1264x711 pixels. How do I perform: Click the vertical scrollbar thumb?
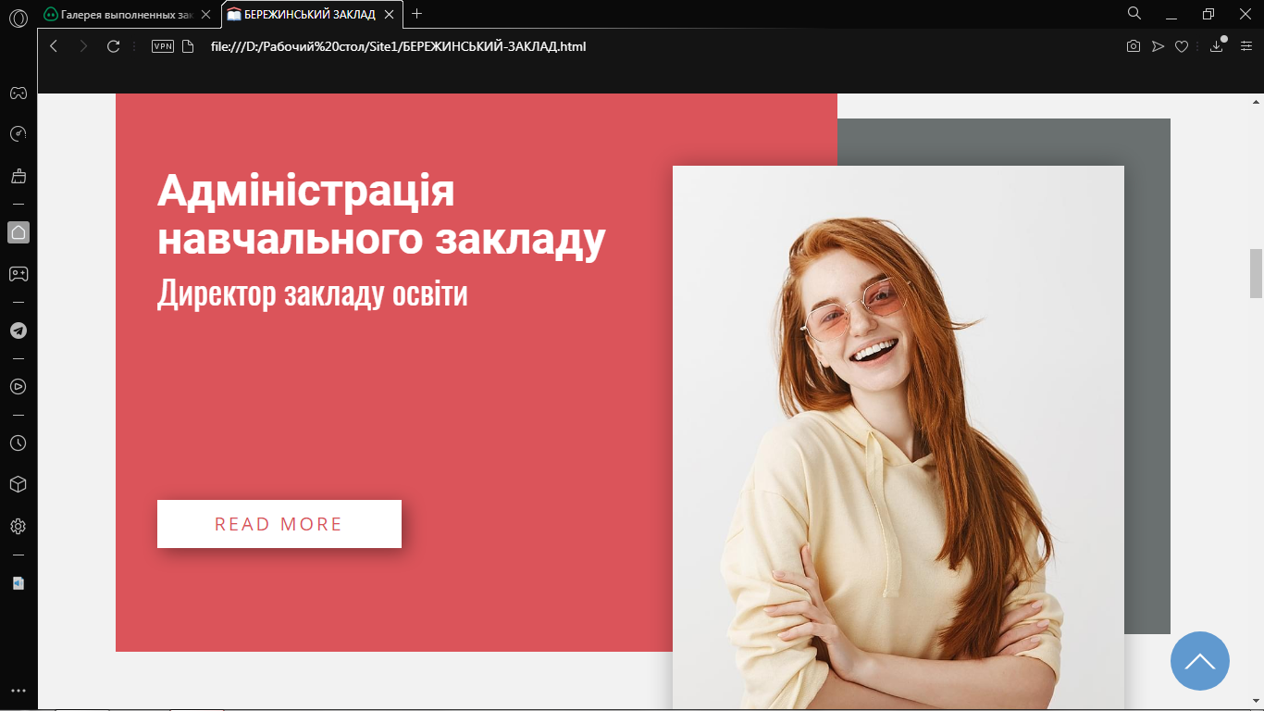1256,273
